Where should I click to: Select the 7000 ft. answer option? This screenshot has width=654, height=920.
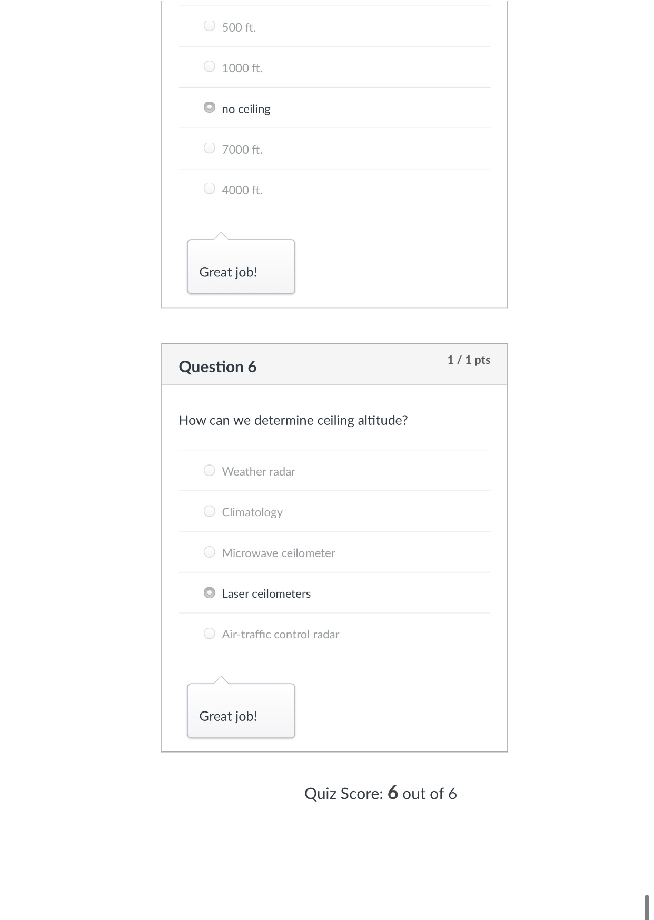point(210,148)
